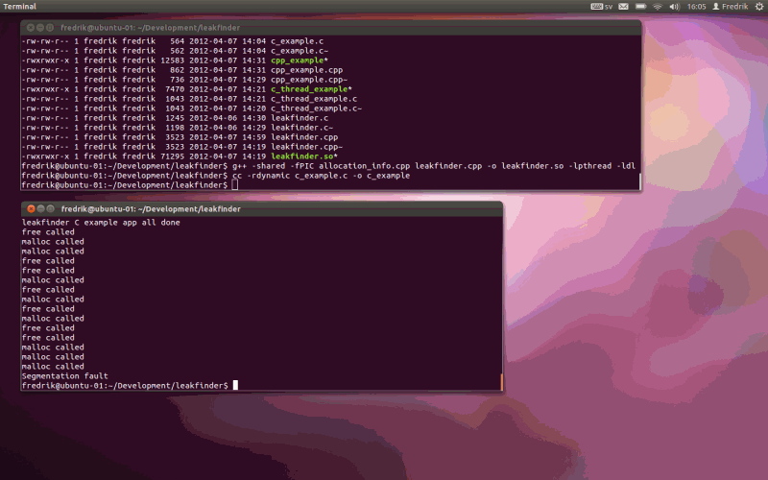The width and height of the screenshot is (768, 480).
Task: Click the leakfinder.so file name
Action: (301, 156)
